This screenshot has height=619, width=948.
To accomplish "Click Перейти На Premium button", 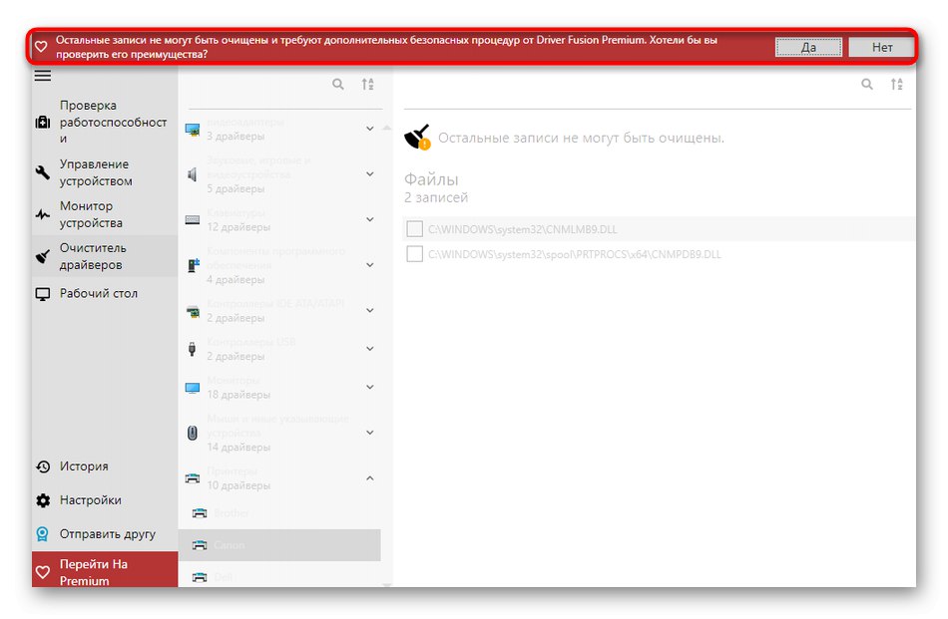I will point(105,571).
